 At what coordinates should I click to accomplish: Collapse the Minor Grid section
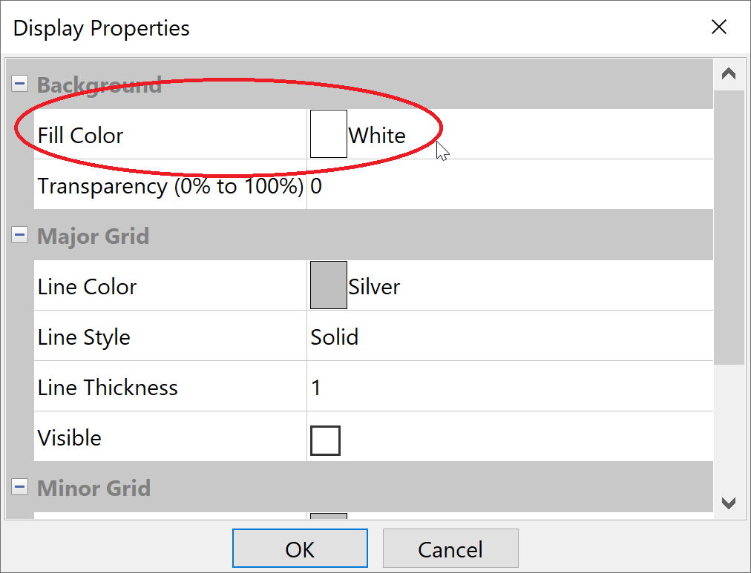coord(19,488)
